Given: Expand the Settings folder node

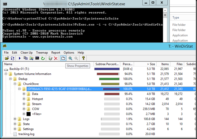Looking at the screenshot, I should tap(15, 129).
